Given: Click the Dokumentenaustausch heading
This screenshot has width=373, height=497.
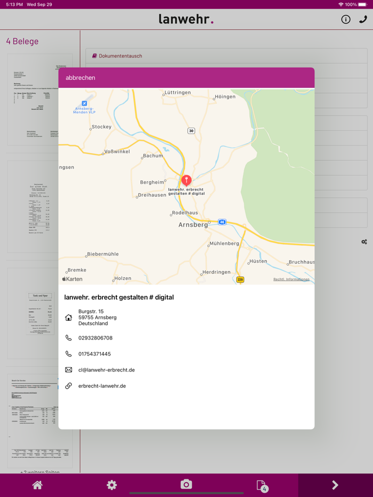Looking at the screenshot, I should pos(120,56).
